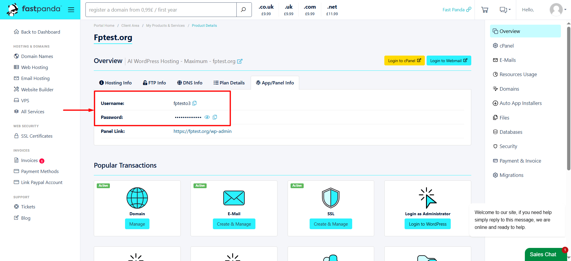
Task: Click Manage under Domain
Action: coord(137,224)
